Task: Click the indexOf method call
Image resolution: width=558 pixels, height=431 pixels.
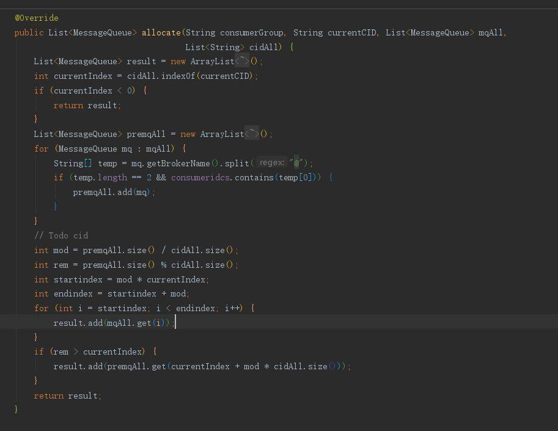Action: coord(178,76)
